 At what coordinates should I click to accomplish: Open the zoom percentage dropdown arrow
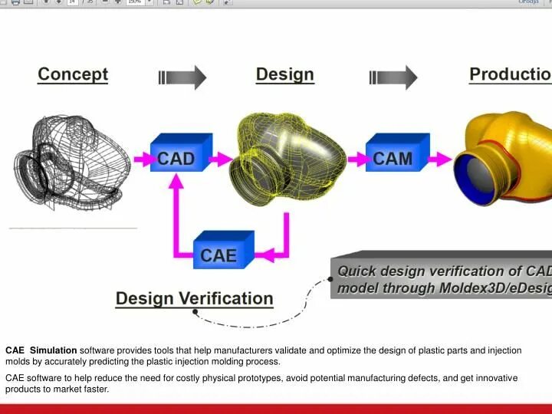pyautogui.click(x=149, y=2)
